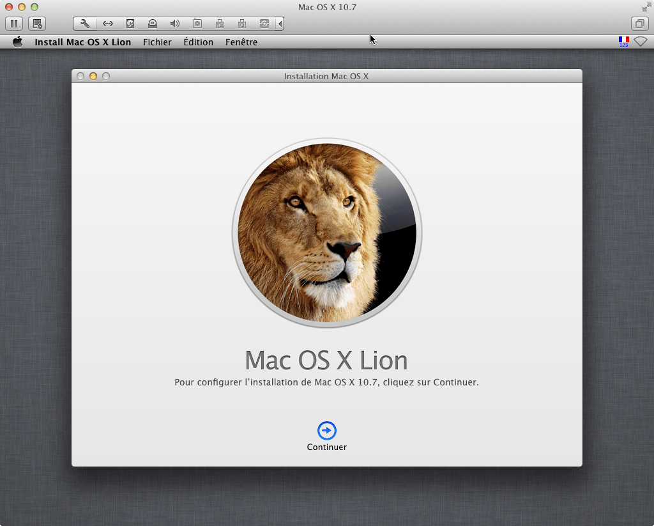Click the 'Pour configurer l'installation' instruction text
Image resolution: width=654 pixels, height=526 pixels.
[326, 382]
